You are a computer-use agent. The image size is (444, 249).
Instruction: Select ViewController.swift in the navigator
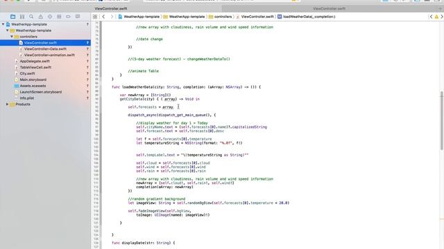pos(45,43)
